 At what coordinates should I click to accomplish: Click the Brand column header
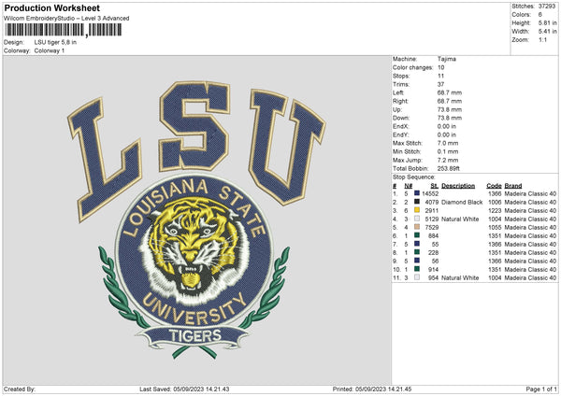coord(513,186)
